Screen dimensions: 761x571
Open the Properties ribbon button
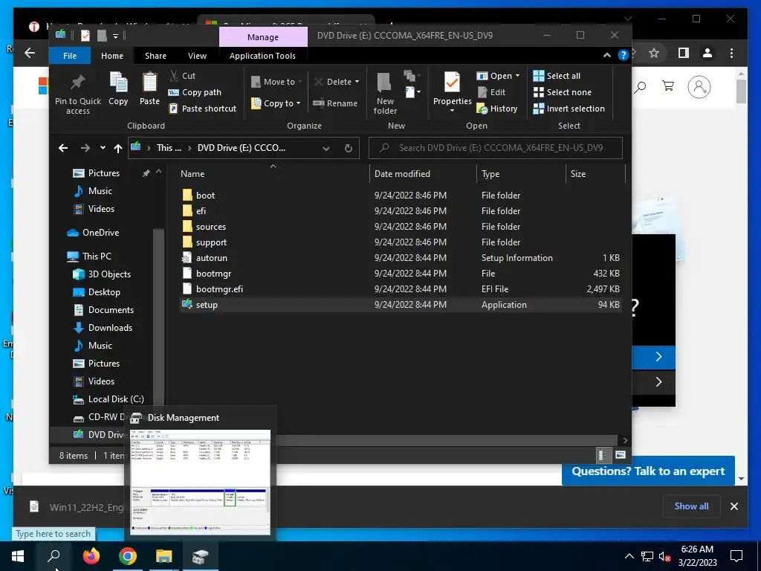(x=452, y=92)
